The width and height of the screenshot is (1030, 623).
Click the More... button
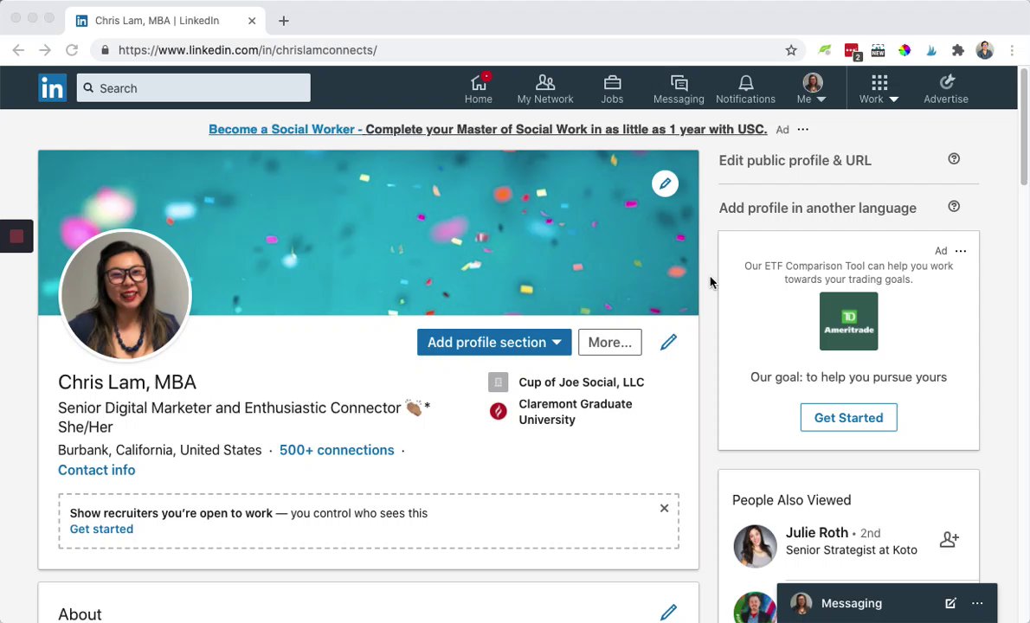(x=609, y=342)
